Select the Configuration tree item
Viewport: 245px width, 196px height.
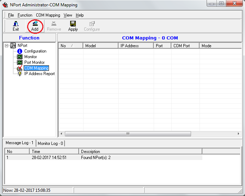tap(35, 51)
